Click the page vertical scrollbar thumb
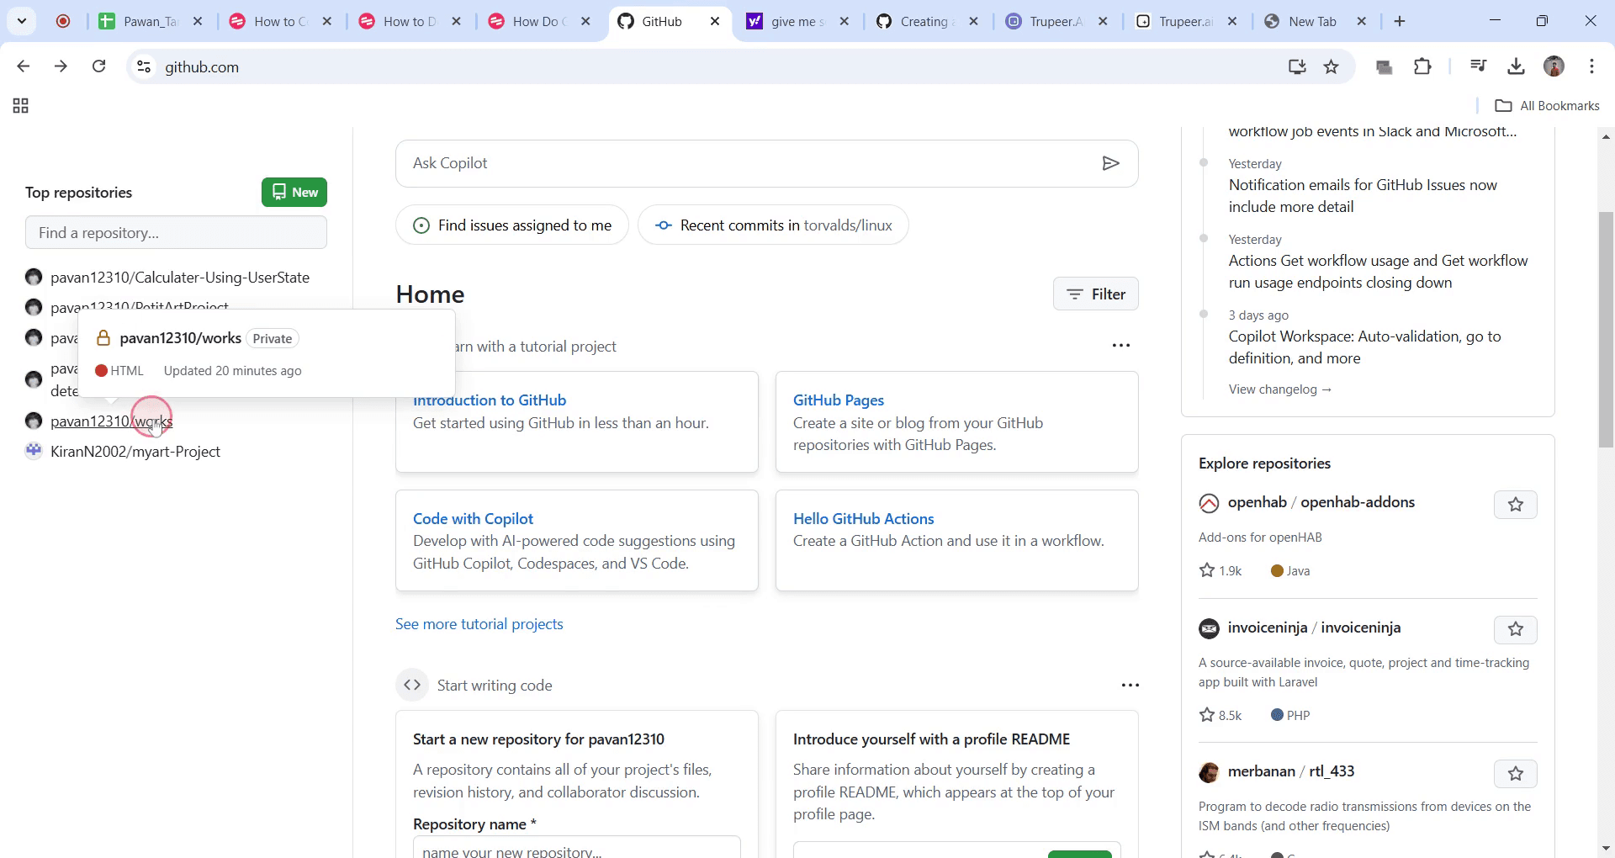 [x=1606, y=330]
